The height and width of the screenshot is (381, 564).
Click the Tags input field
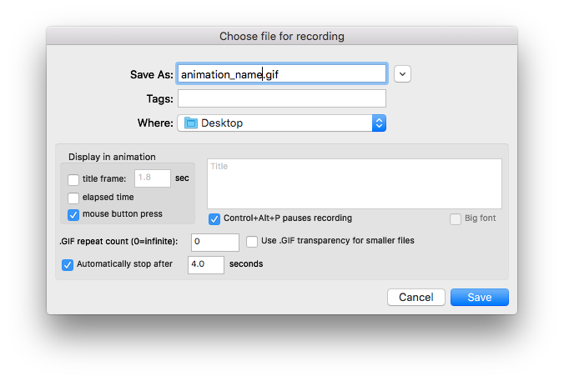click(282, 98)
